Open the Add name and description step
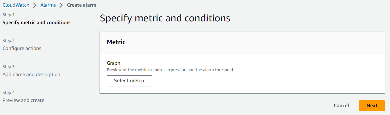 click(x=31, y=74)
